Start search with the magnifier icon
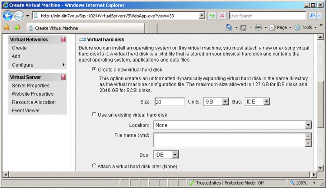The width and height of the screenshot is (326, 188). point(312,16)
